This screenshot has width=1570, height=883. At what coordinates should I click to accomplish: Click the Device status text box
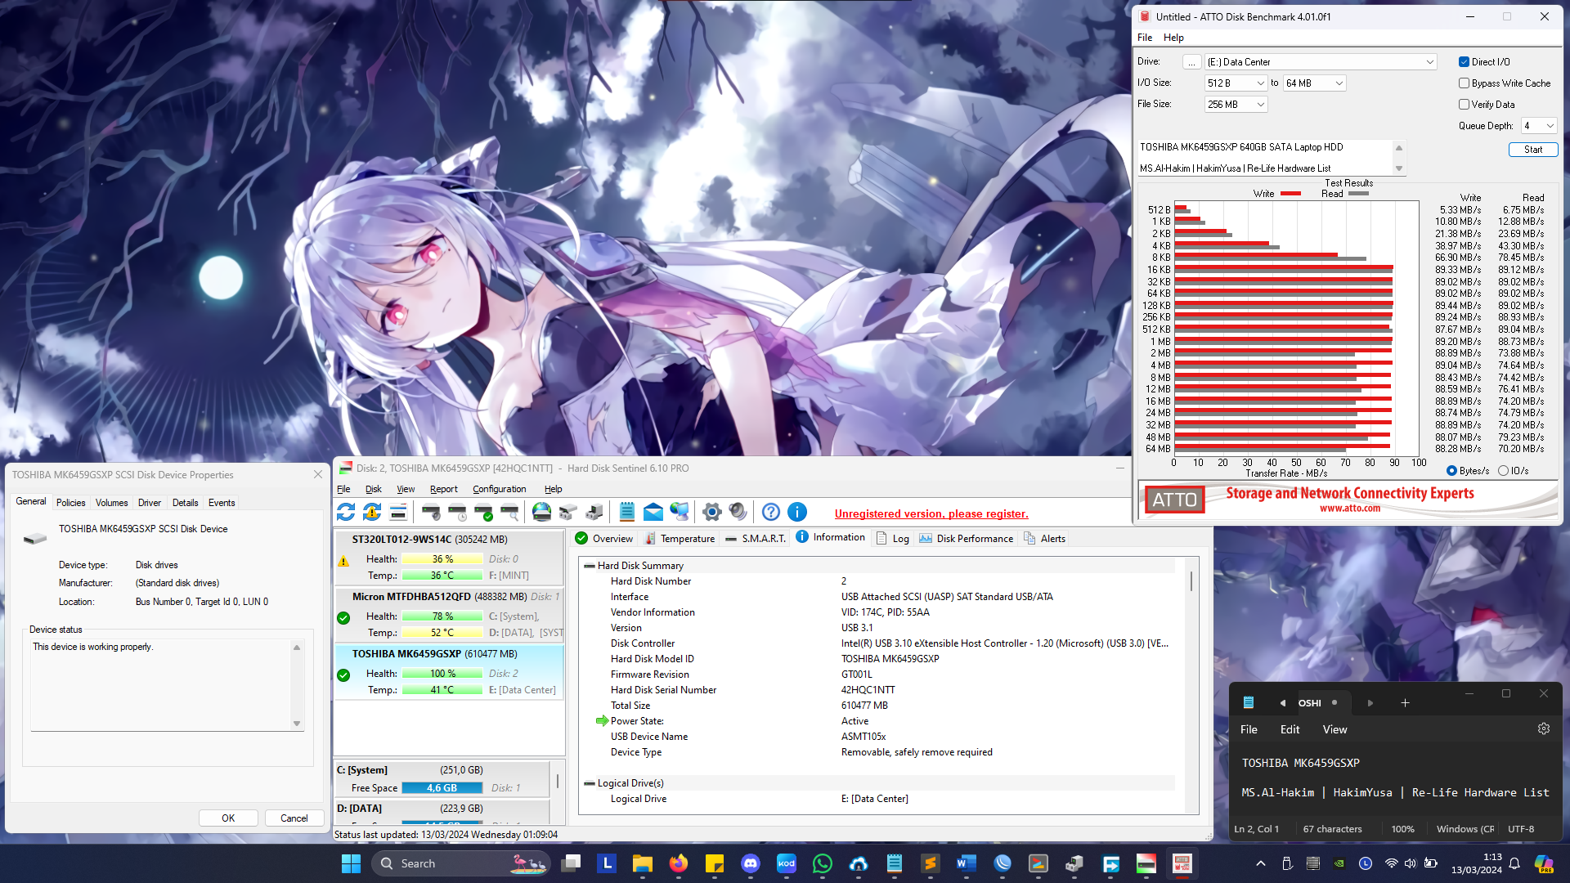[x=167, y=685]
